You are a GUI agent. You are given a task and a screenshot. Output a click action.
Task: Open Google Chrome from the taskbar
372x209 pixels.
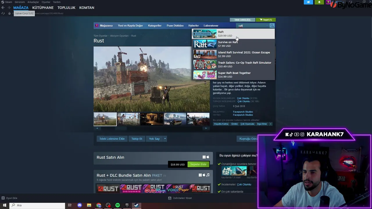[x=99, y=205]
